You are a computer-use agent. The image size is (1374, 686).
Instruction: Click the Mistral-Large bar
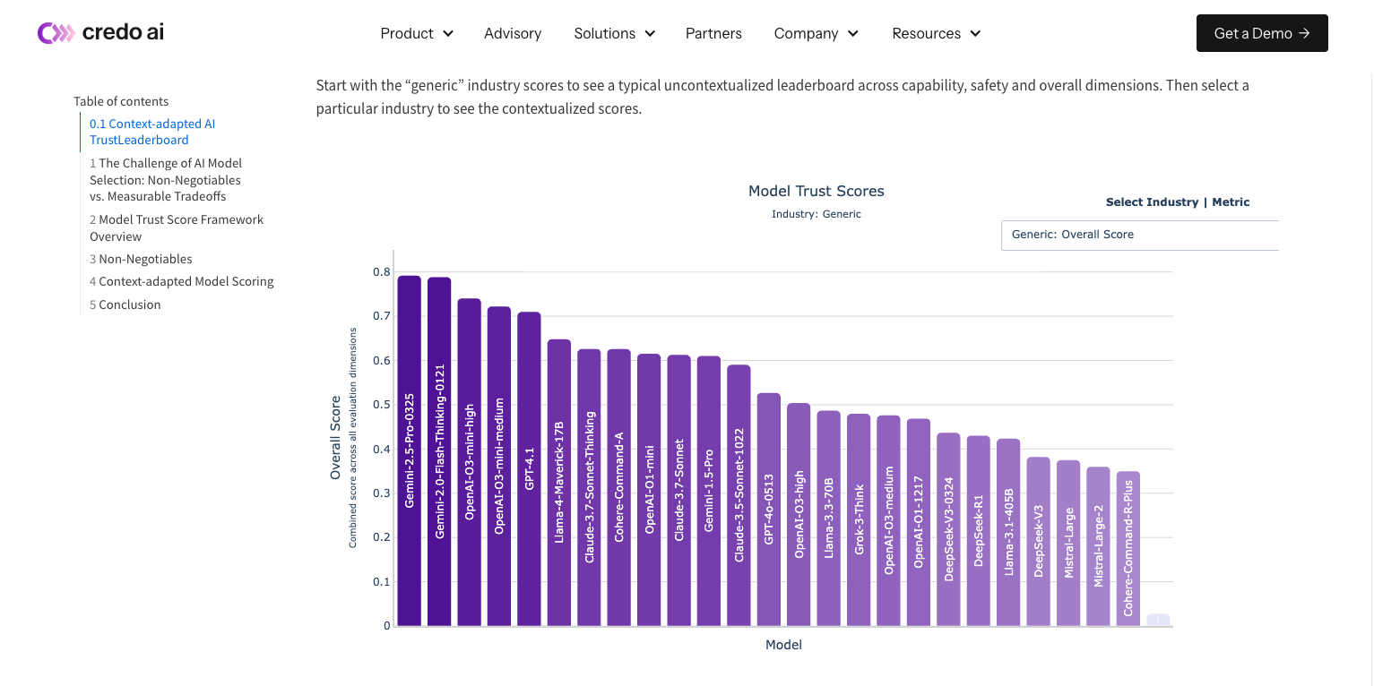point(1068,544)
